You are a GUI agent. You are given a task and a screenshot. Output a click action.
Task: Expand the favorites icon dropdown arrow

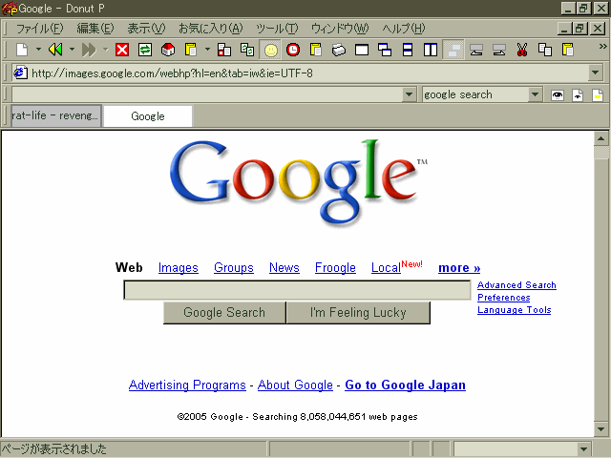click(207, 50)
